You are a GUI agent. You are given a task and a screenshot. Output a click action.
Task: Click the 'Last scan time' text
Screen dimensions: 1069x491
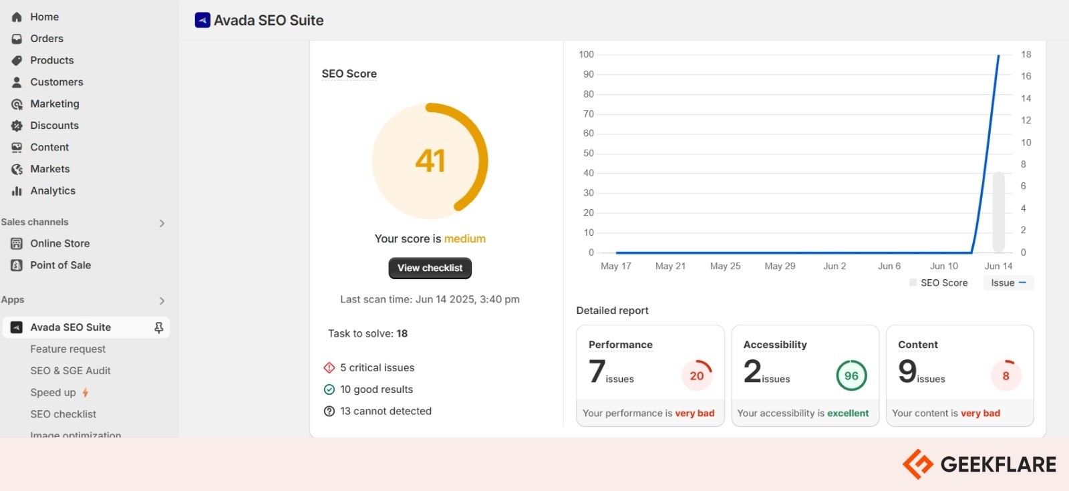pyautogui.click(x=430, y=299)
